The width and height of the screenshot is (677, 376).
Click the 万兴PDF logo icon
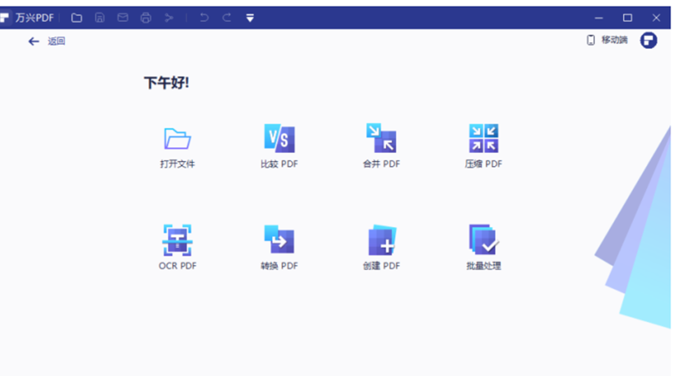(x=5, y=18)
